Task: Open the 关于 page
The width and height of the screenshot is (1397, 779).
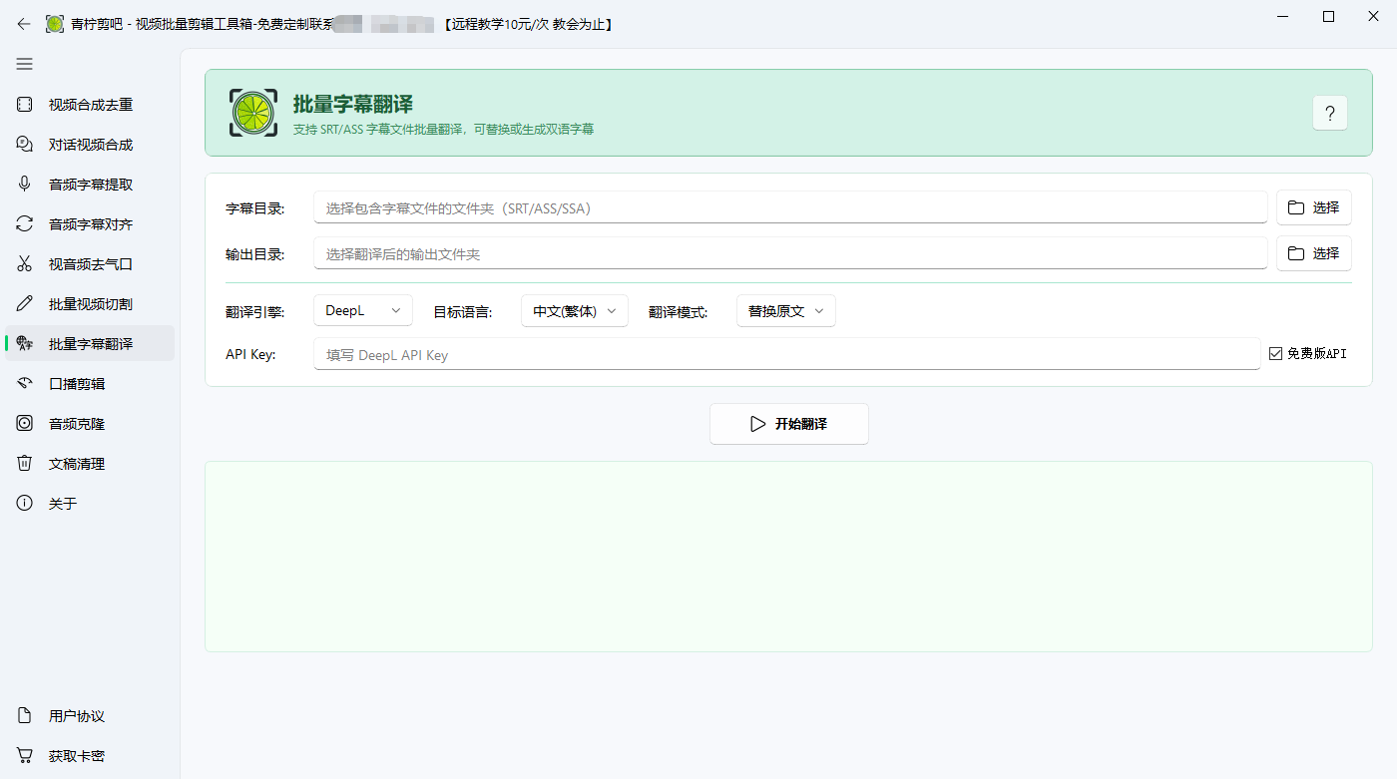Action: coord(90,503)
